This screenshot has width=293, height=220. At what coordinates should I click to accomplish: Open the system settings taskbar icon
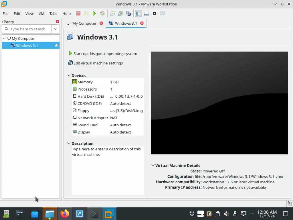pos(20,214)
